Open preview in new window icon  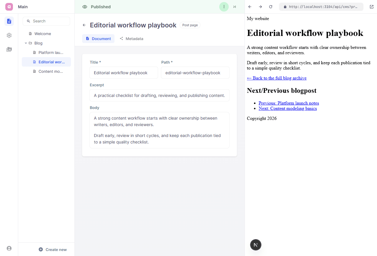pyautogui.click(x=371, y=7)
